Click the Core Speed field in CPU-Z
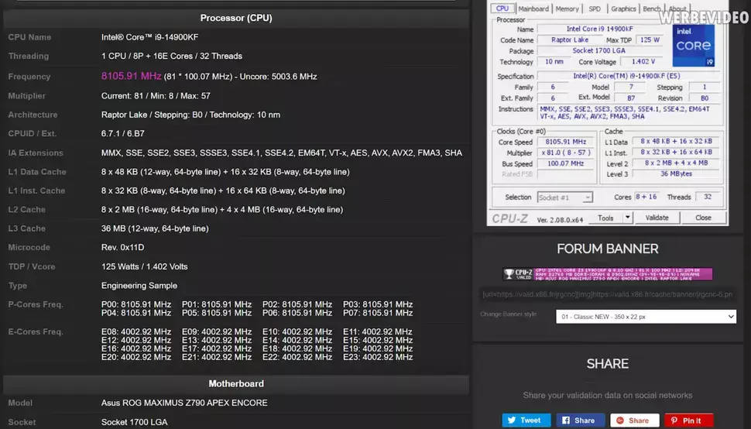 coord(565,142)
